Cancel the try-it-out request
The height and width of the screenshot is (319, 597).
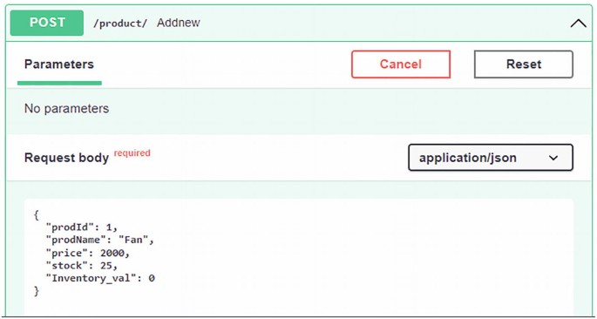tap(401, 64)
